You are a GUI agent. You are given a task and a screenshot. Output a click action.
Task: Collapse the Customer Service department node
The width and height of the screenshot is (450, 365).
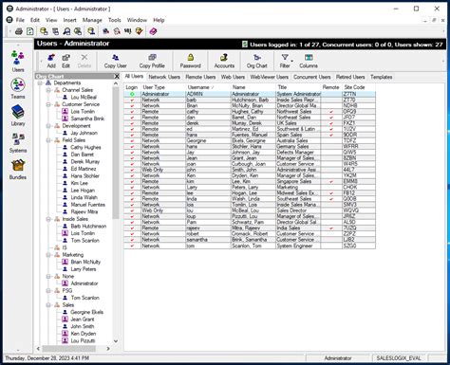click(48, 104)
